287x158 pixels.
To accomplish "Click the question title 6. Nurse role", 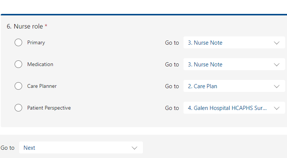I will (25, 26).
